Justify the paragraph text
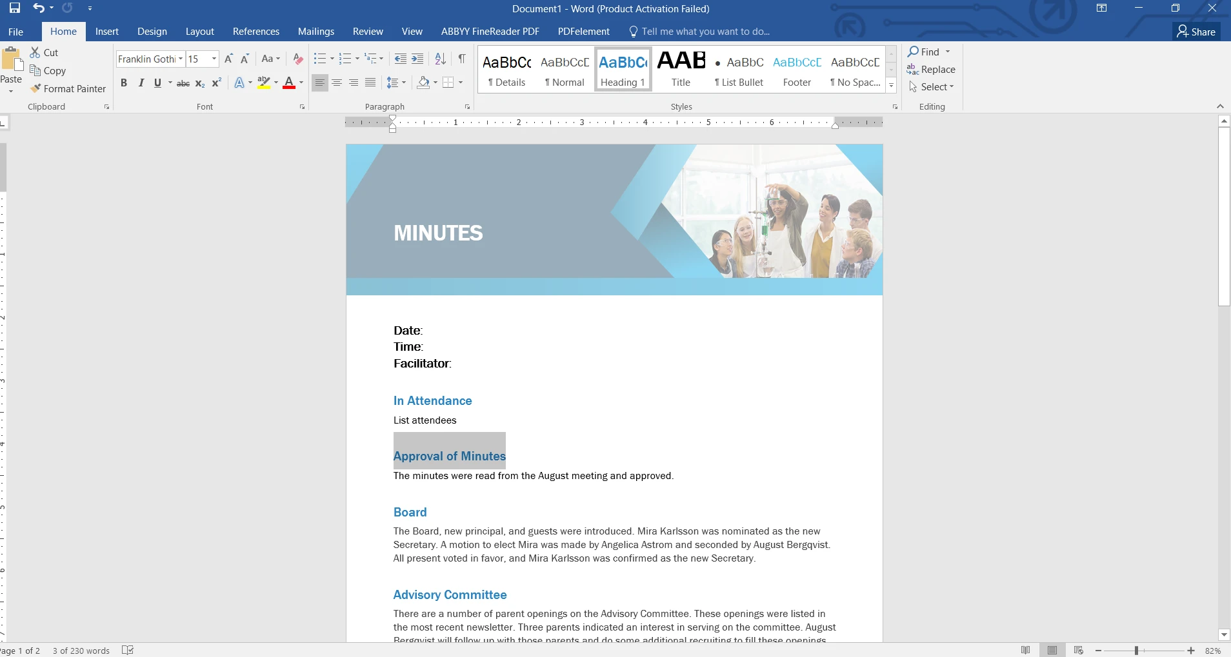Viewport: 1231px width, 657px height. click(x=370, y=83)
